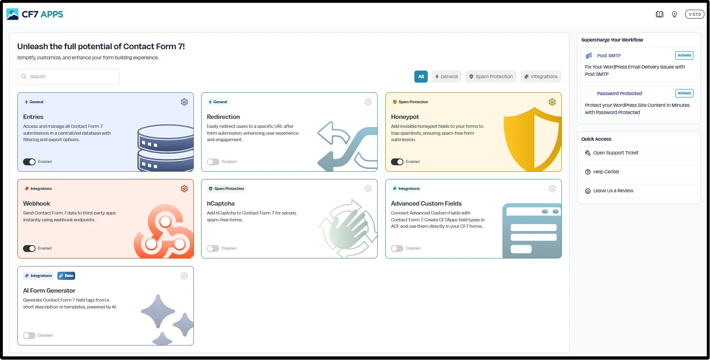Click the Webhook card title
710x360 pixels.
37,204
